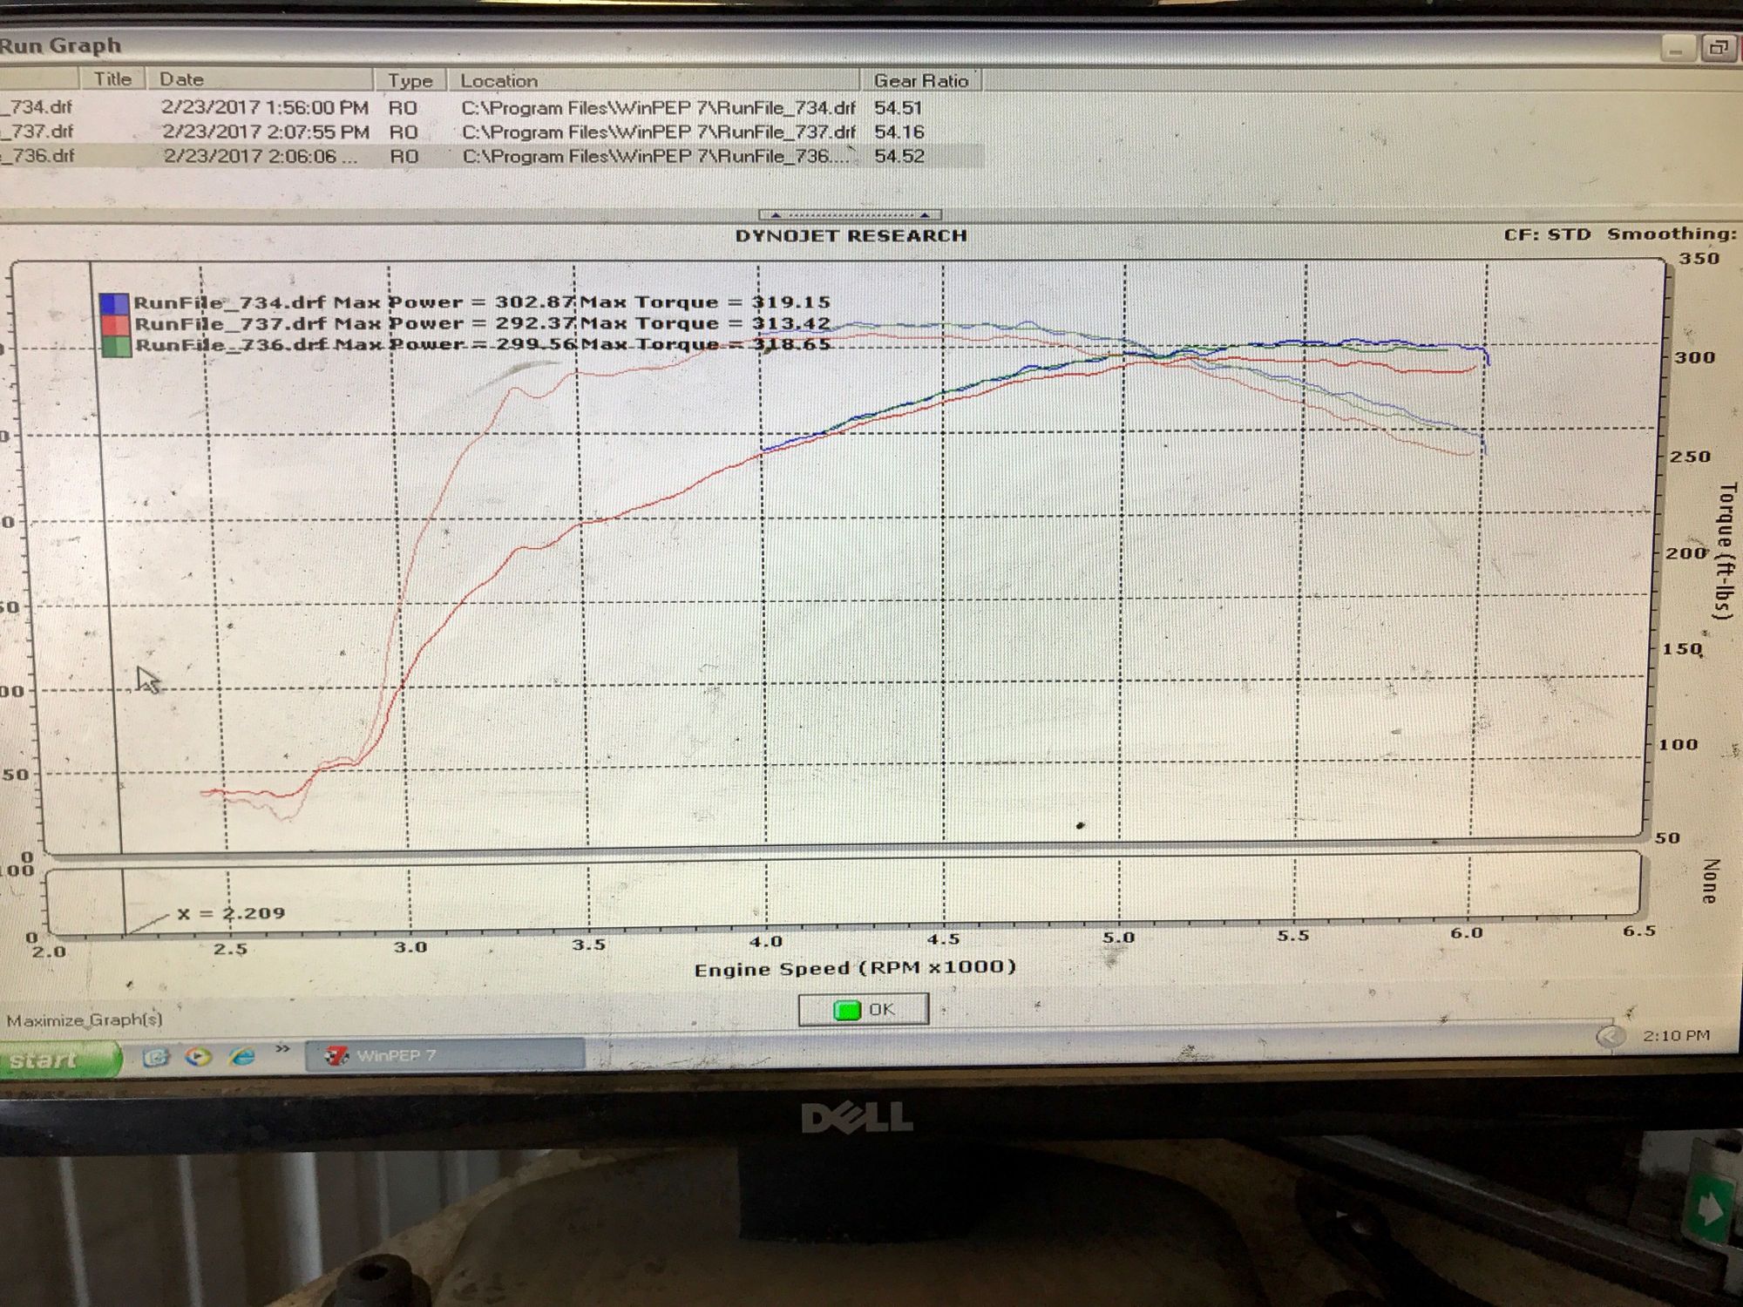
Task: Launch Windows Media Player from the taskbar
Action: click(199, 1057)
